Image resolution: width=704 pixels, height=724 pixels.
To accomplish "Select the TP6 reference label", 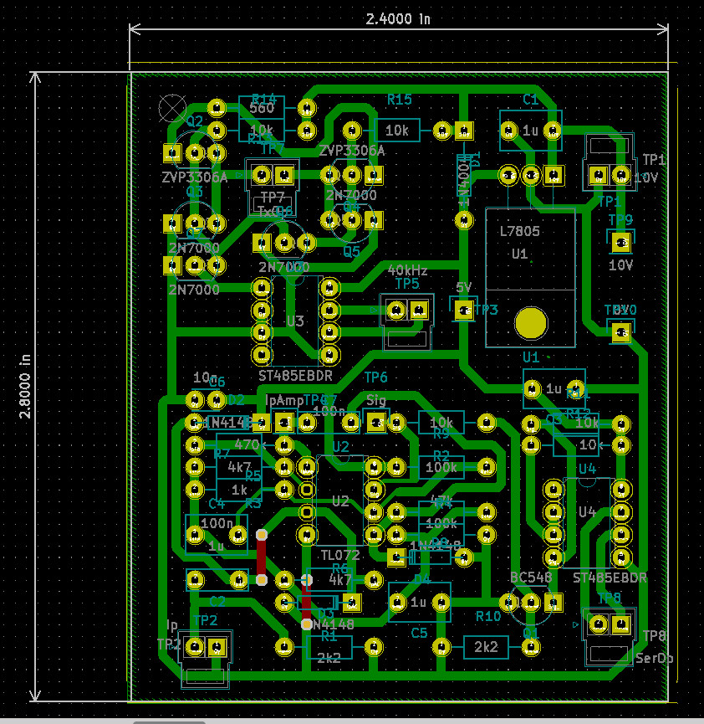I will tap(375, 377).
